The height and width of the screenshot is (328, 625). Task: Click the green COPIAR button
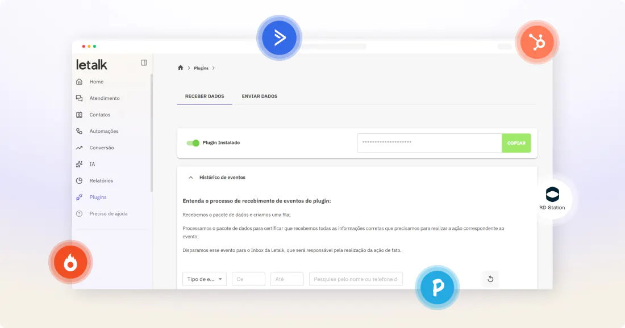pyautogui.click(x=516, y=143)
